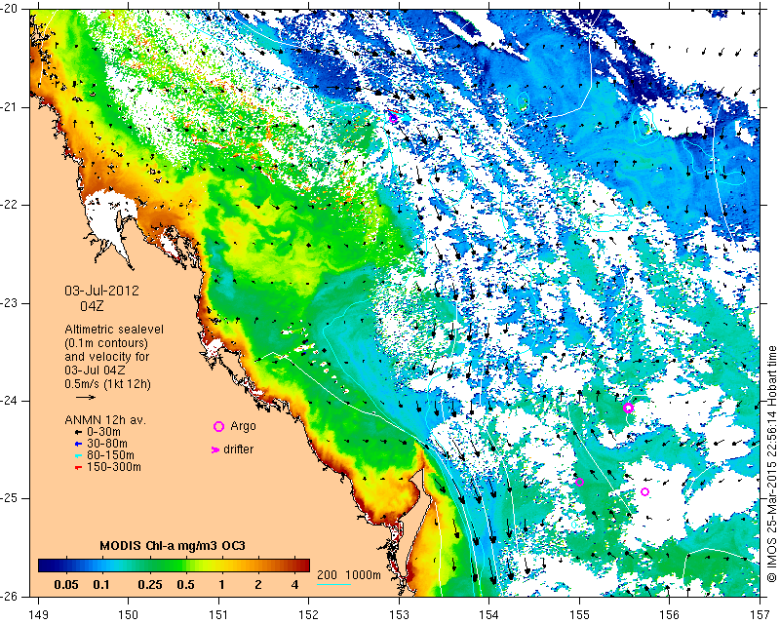Select the cyan 80-150m arrow legend symbol
Image resolution: width=780 pixels, height=624 pixels.
point(78,455)
